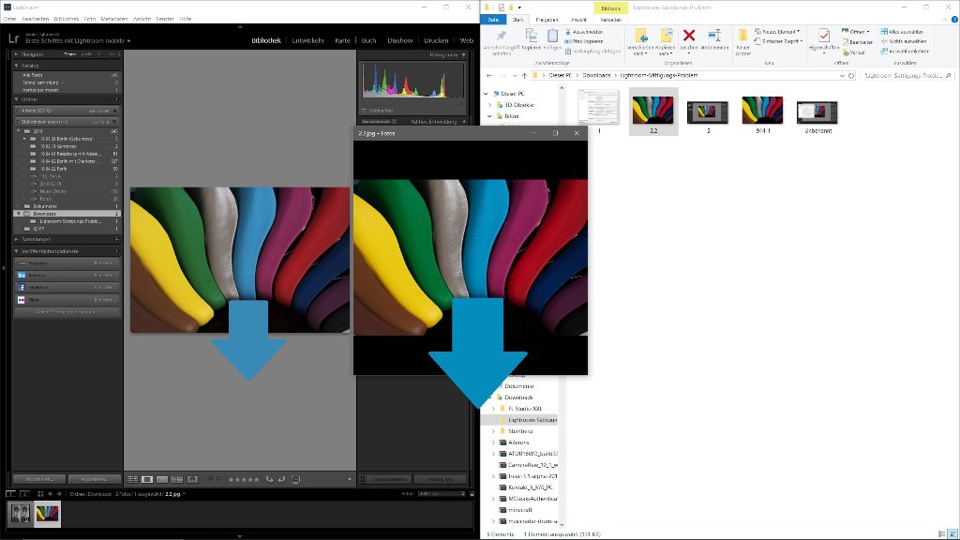Switch to grid view in Lightroom toolbar
Viewport: 960px width, 540px height.
(132, 479)
